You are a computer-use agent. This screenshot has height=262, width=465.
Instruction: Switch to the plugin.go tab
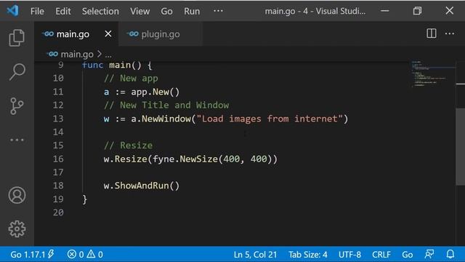tap(161, 34)
